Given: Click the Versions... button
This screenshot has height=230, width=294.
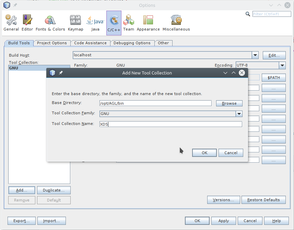Looking at the screenshot, I should pyautogui.click(x=223, y=200).
